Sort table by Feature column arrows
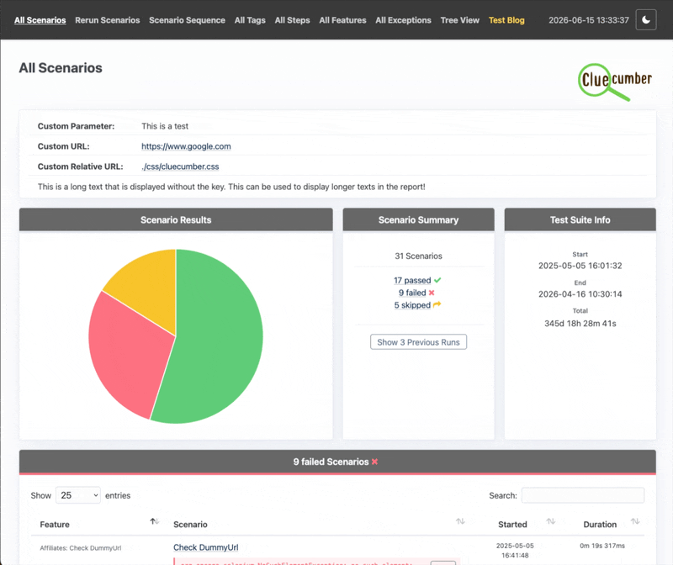Image resolution: width=673 pixels, height=565 pixels. 155,521
